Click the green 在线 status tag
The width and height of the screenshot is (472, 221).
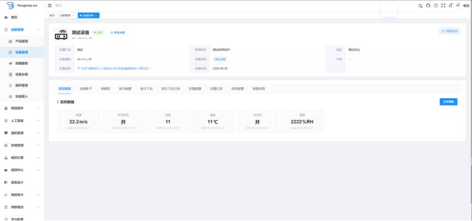click(98, 32)
